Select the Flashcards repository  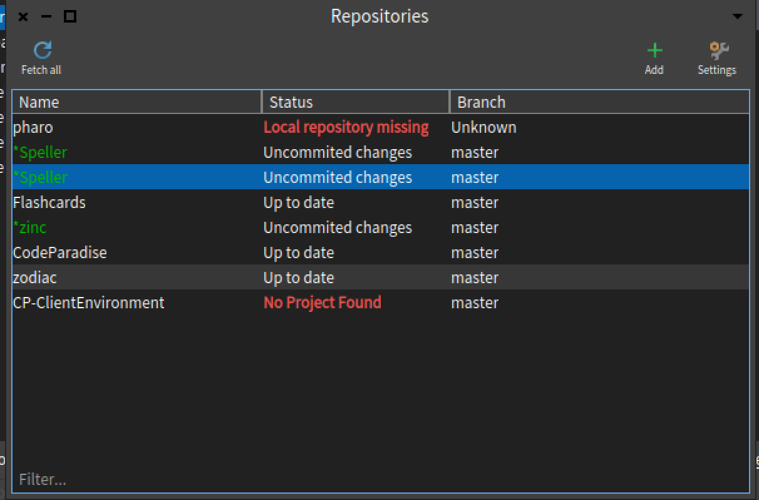[49, 202]
